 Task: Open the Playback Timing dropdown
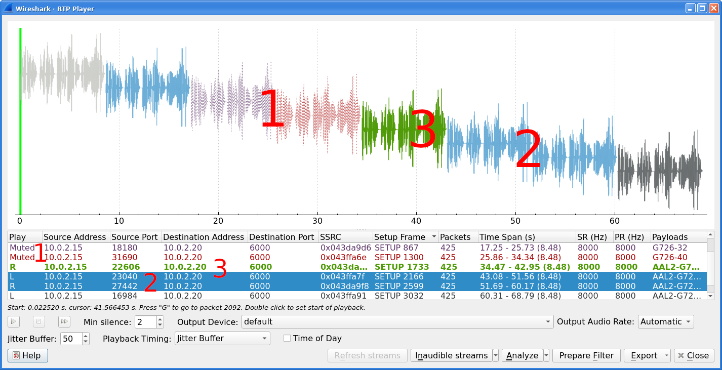click(x=222, y=338)
